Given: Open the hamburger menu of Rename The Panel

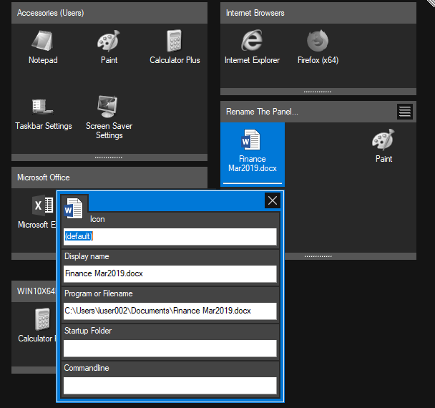Looking at the screenshot, I should click(405, 111).
